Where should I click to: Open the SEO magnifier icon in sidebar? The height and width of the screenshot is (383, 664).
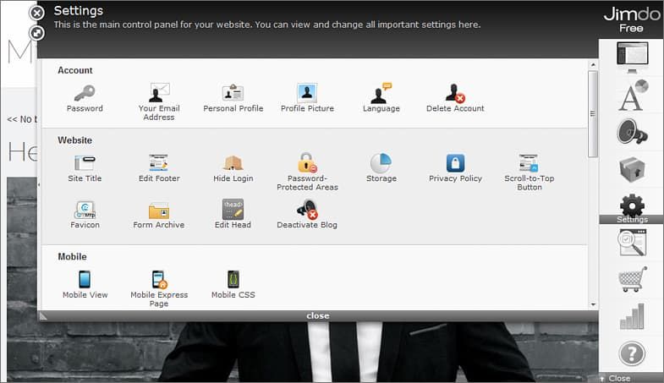point(632,243)
